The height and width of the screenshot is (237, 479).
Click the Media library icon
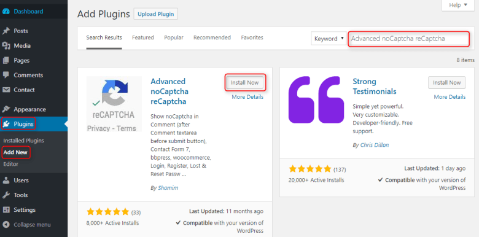6,46
